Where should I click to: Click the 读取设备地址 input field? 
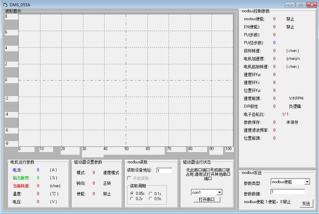coord(164,171)
